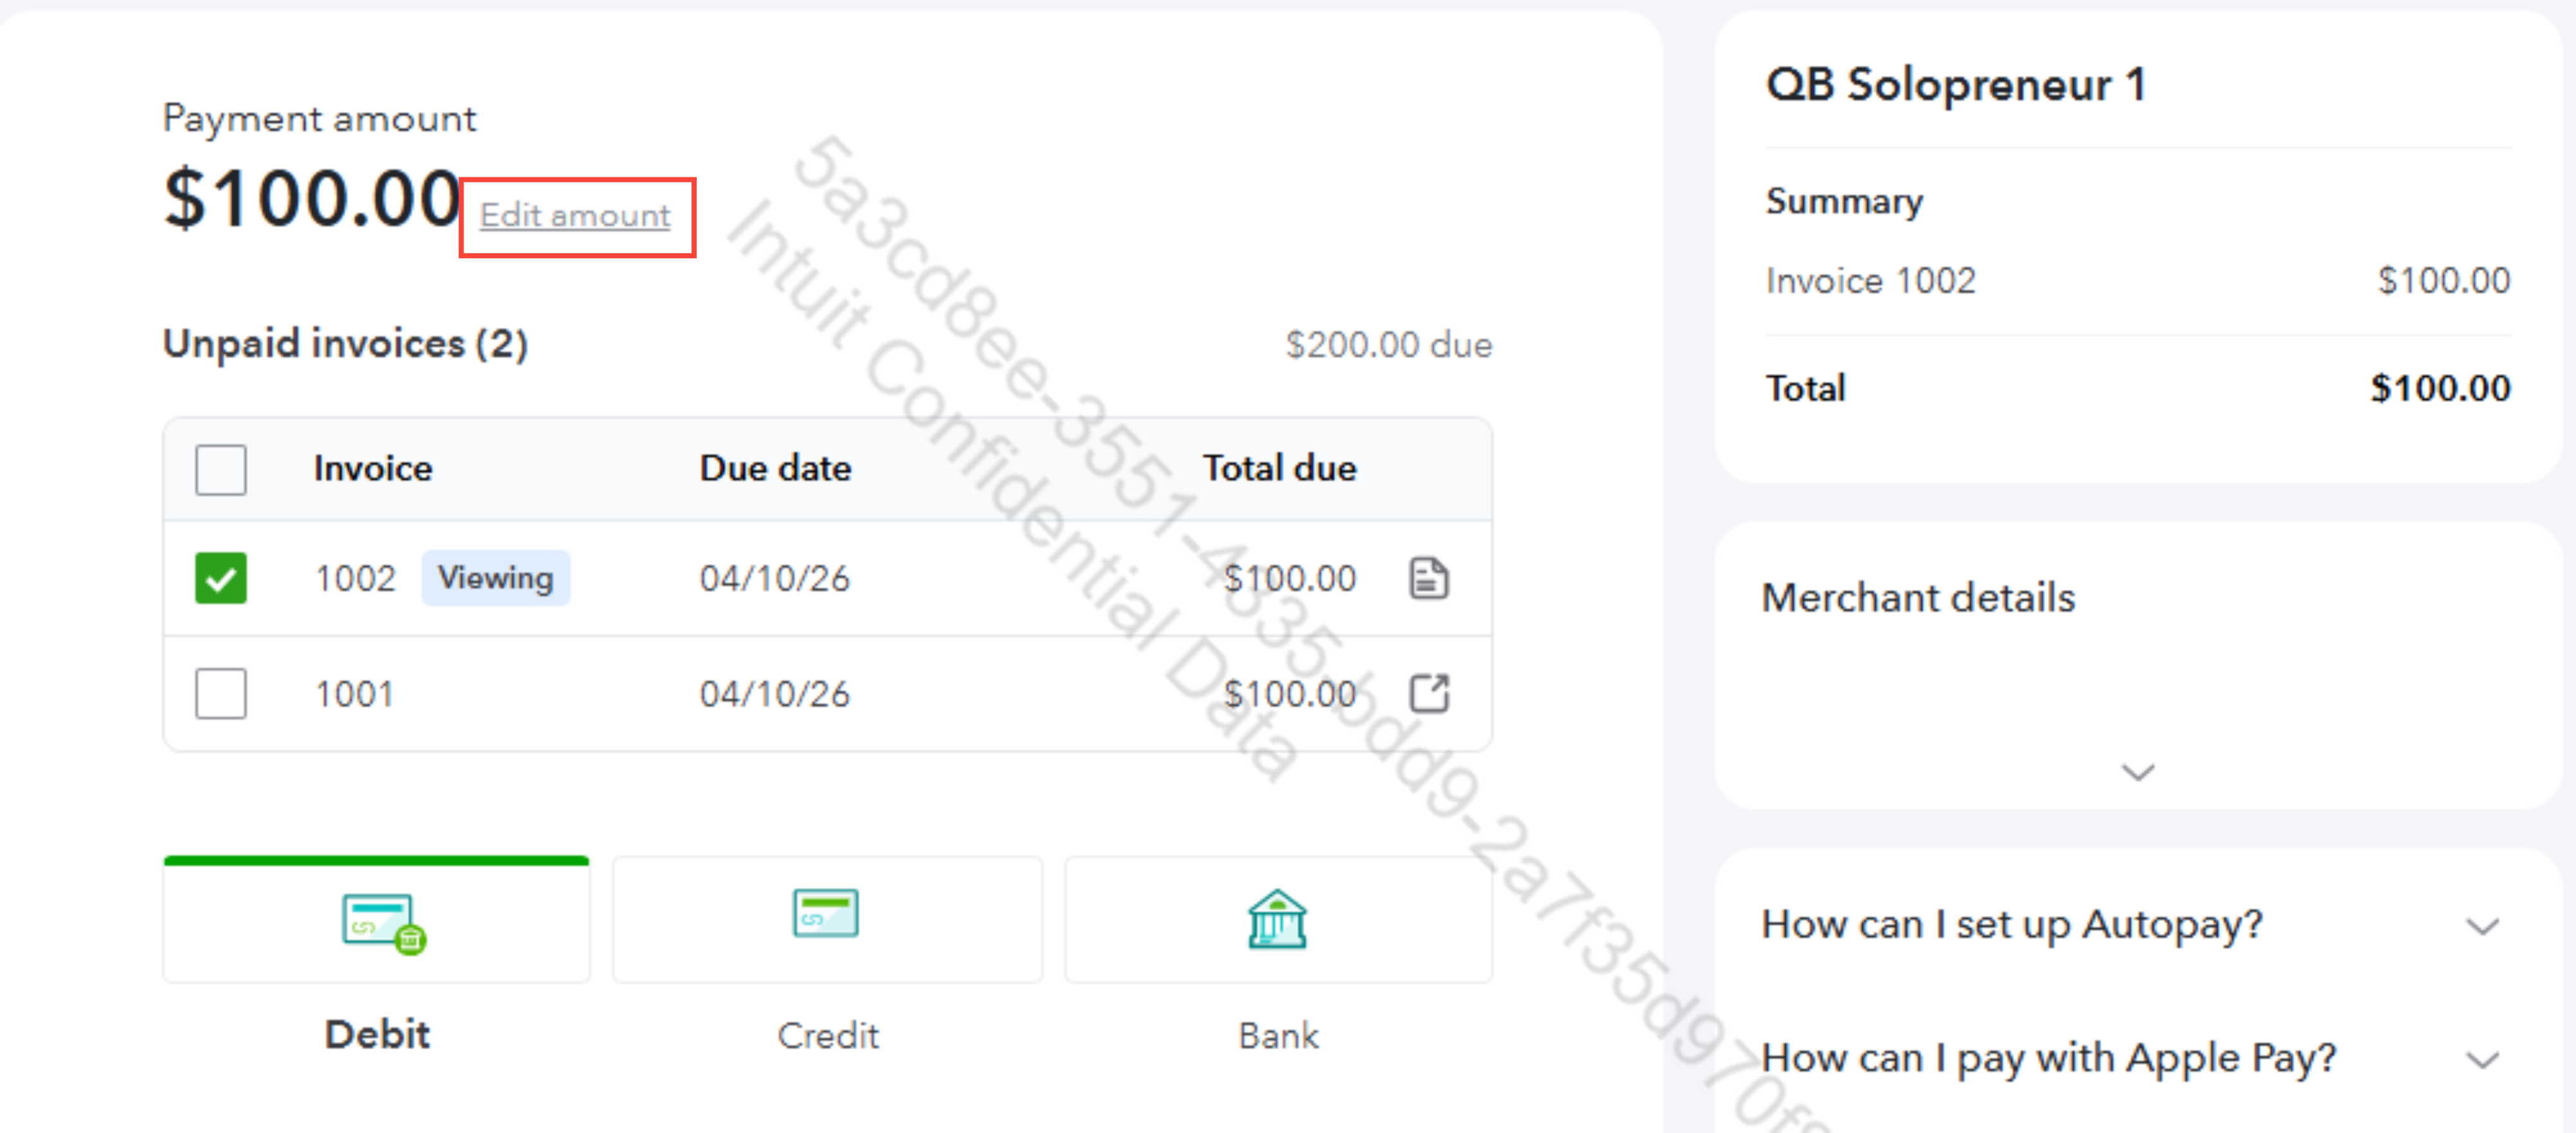
Task: Open invoice 1001 via external link icon
Action: tap(1428, 694)
